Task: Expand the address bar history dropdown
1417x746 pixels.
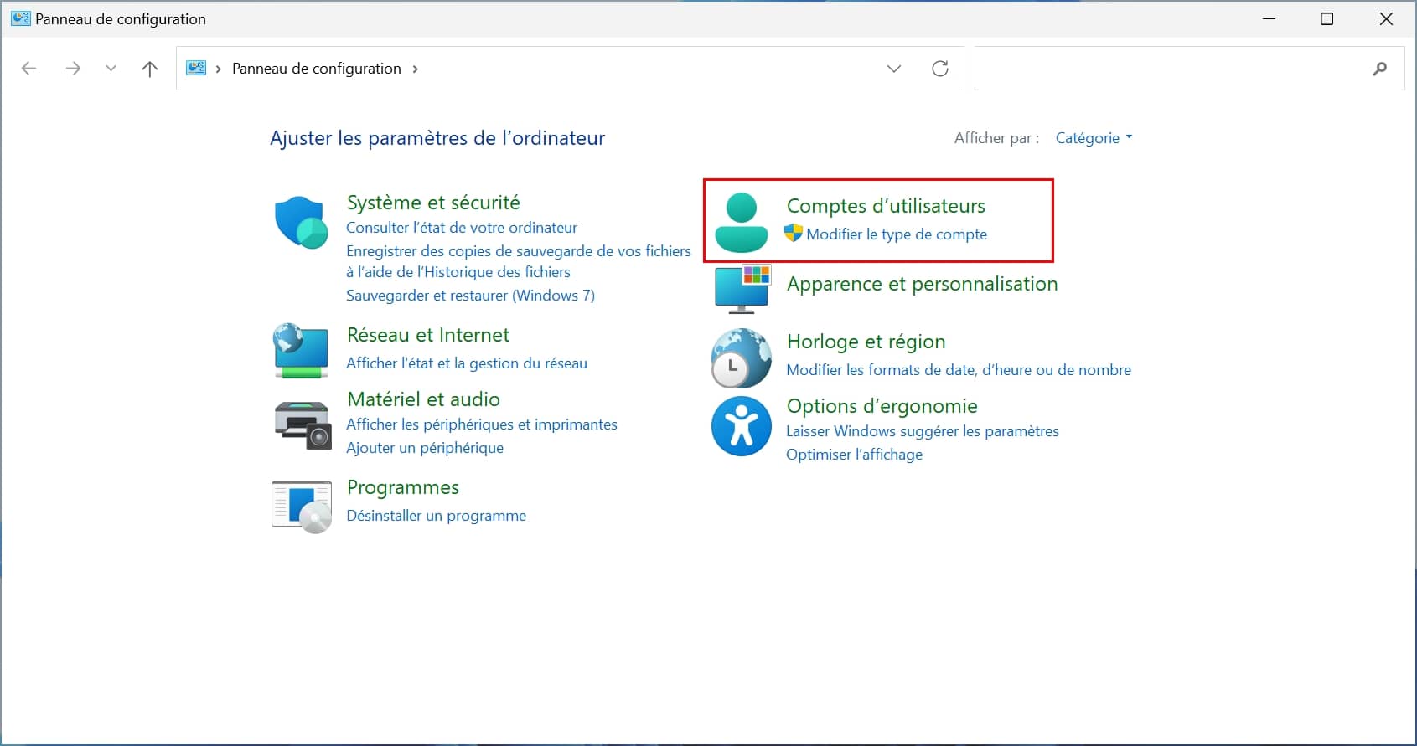Action: 894,69
